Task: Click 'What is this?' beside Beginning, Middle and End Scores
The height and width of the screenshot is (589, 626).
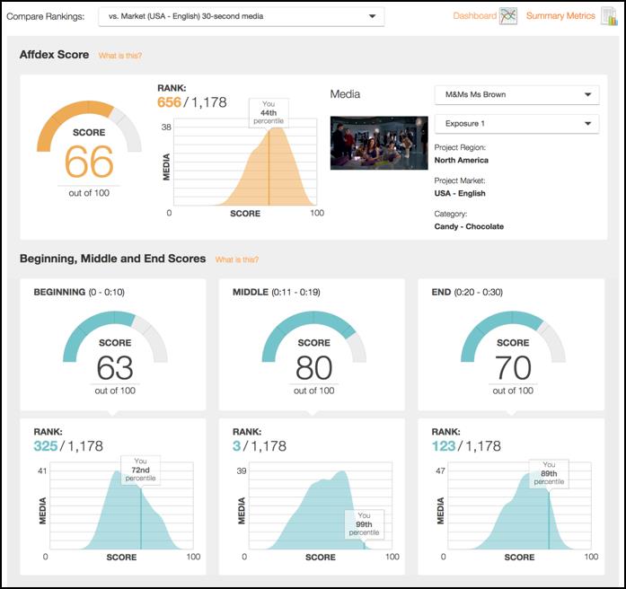Action: point(237,259)
